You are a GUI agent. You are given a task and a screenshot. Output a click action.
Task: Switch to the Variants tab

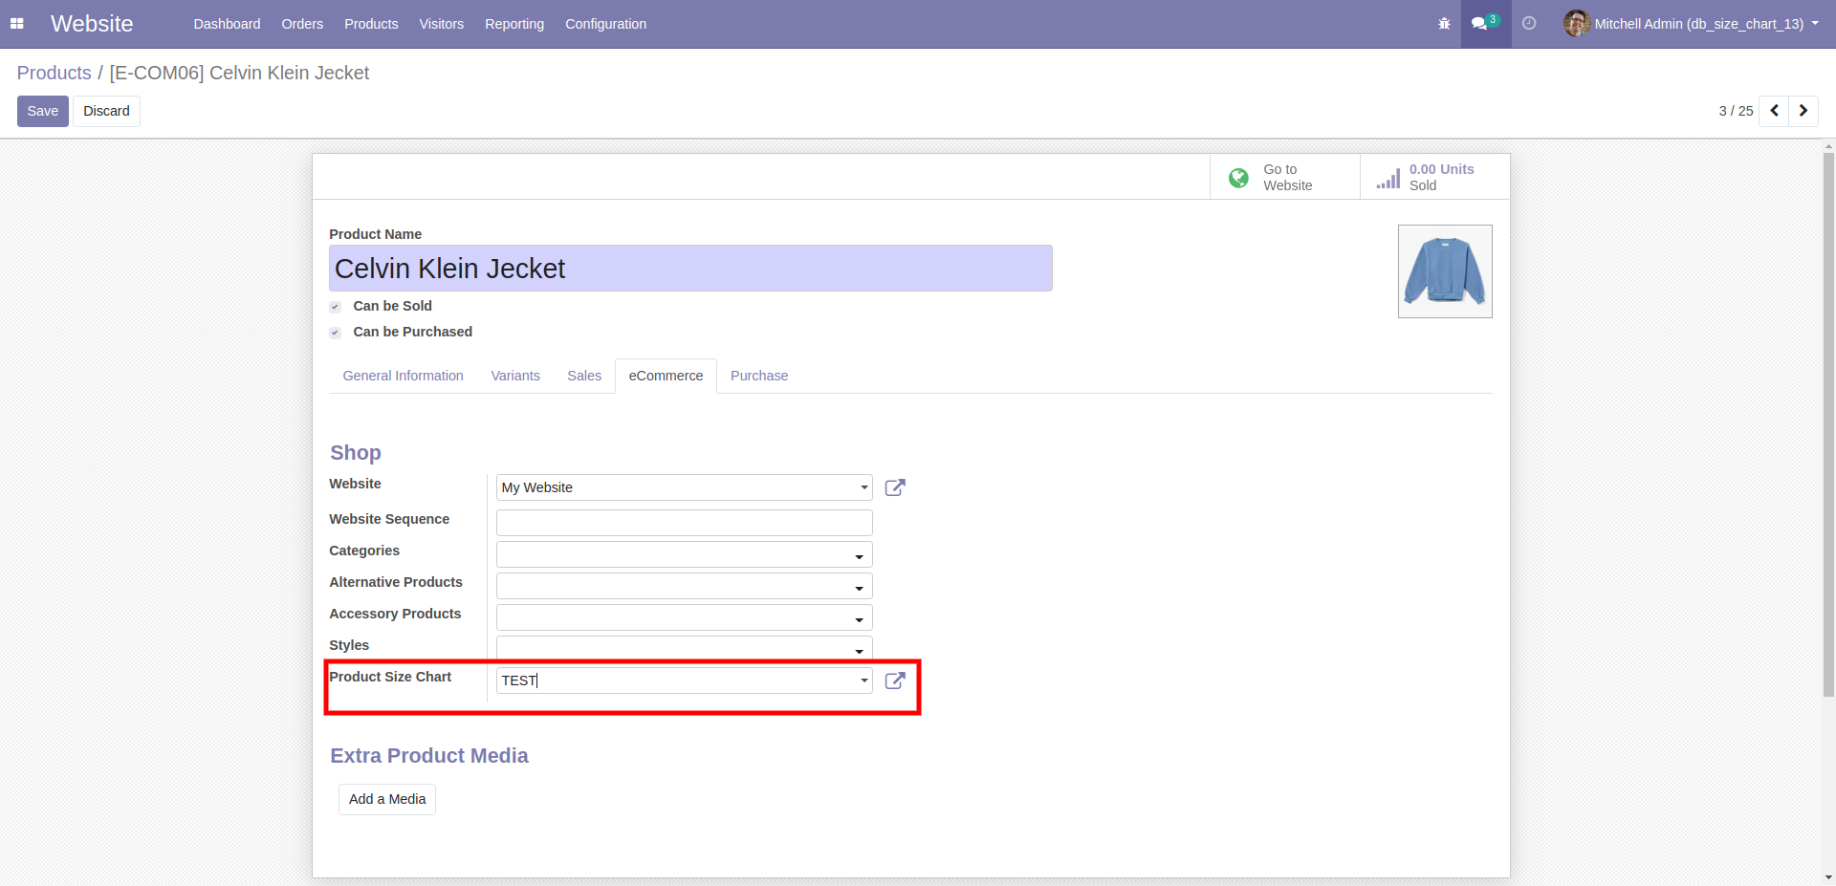coord(515,376)
